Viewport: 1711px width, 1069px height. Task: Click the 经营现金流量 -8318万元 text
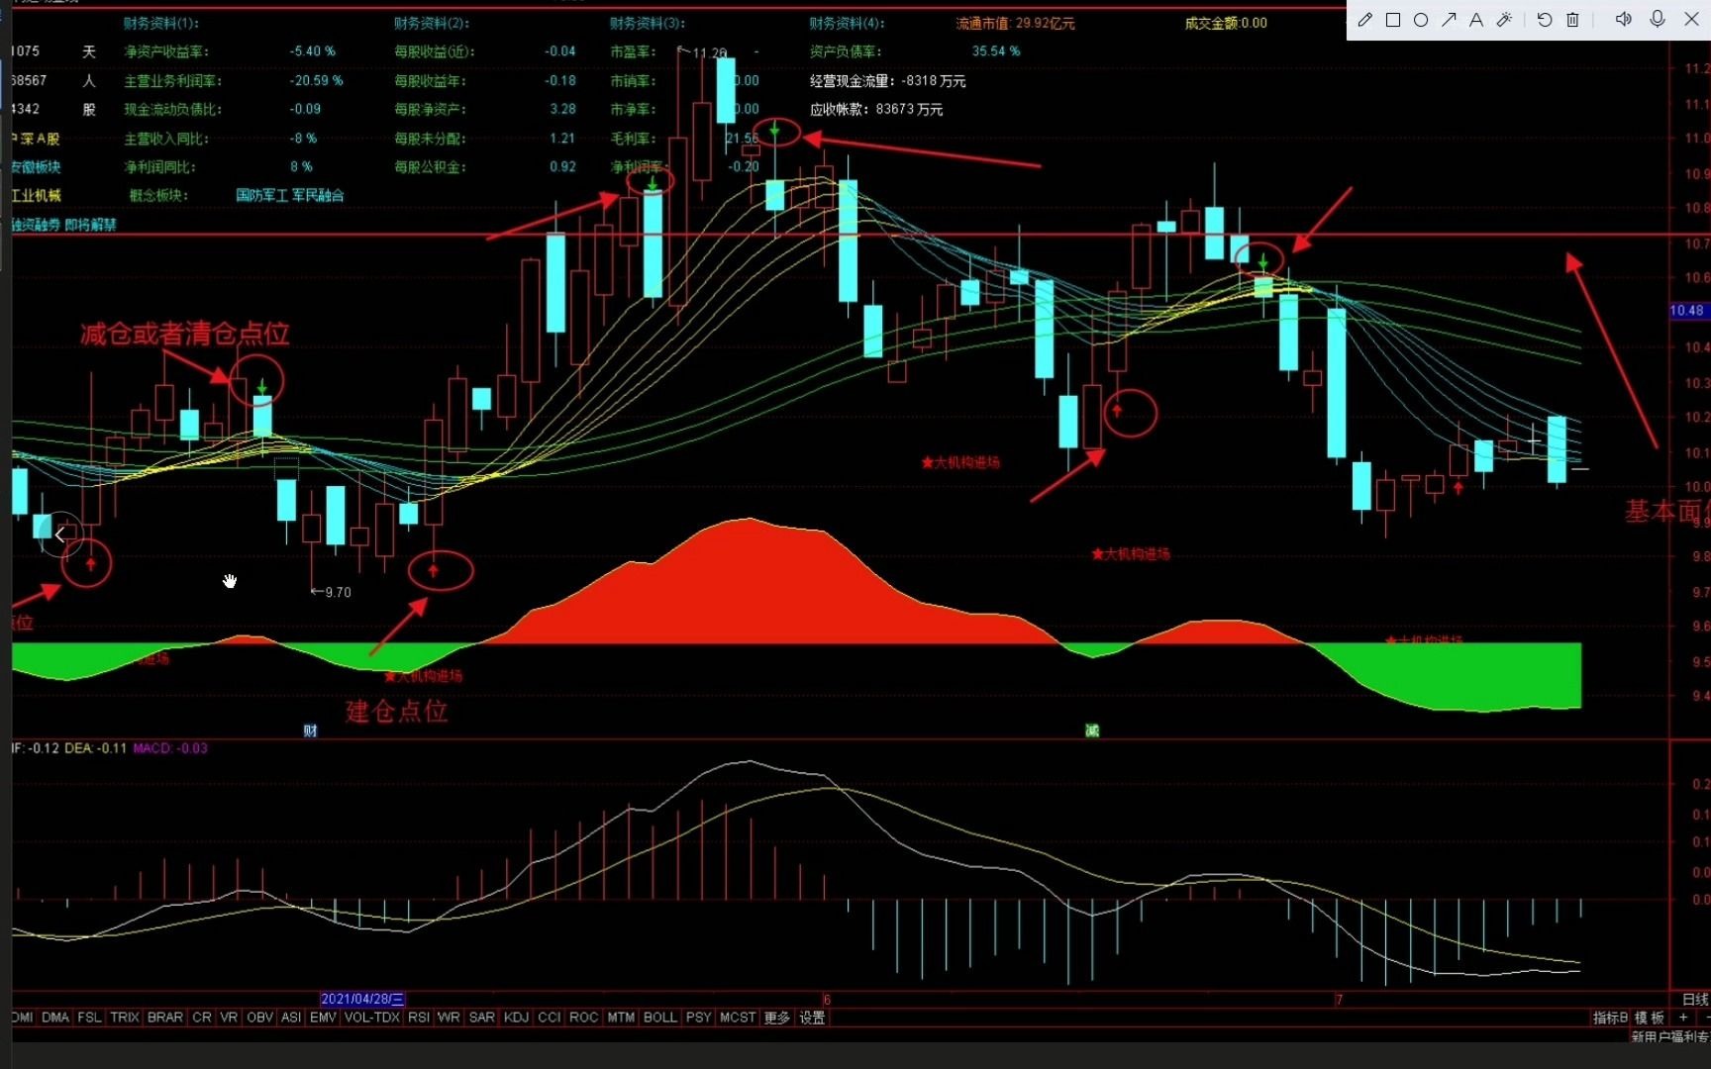(x=888, y=81)
